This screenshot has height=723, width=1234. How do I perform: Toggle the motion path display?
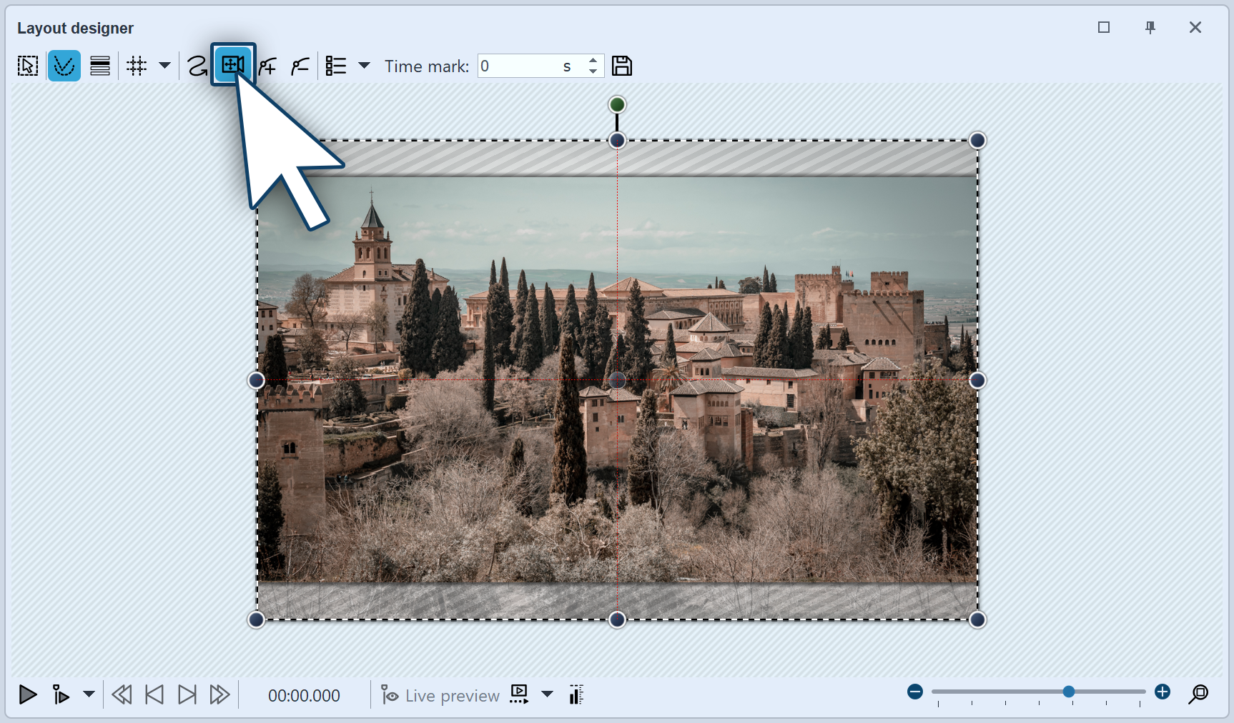(x=64, y=65)
